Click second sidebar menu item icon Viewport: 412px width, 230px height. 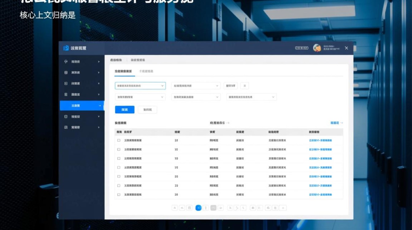(66, 73)
